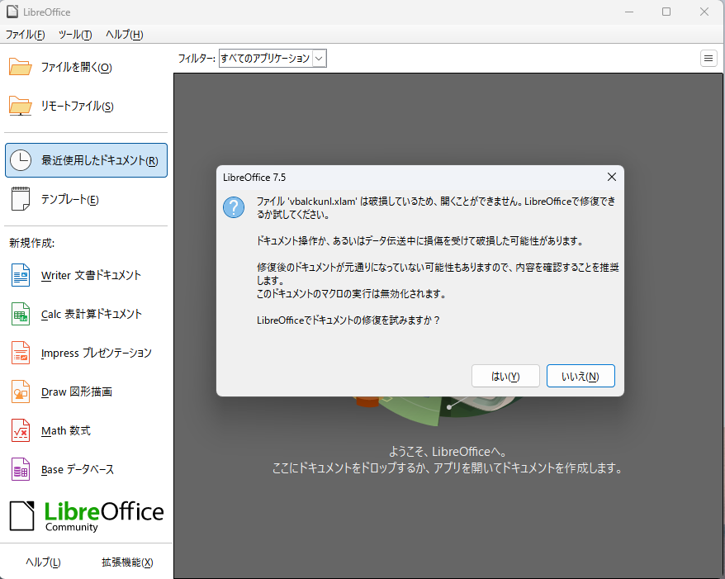Click the Writer document icon

coord(21,275)
